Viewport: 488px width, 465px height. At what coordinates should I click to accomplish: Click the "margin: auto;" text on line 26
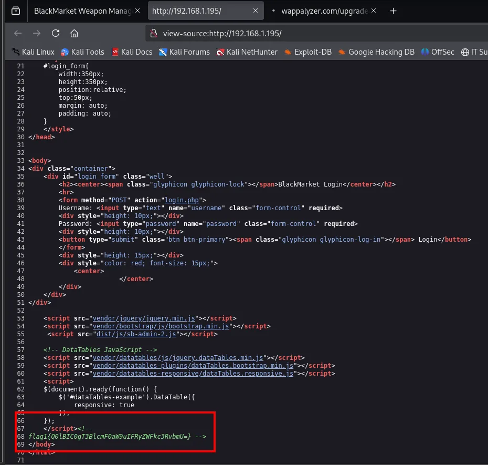coord(83,106)
